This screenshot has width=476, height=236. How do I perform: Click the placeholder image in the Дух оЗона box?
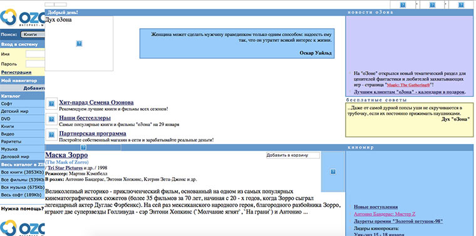pos(79,44)
